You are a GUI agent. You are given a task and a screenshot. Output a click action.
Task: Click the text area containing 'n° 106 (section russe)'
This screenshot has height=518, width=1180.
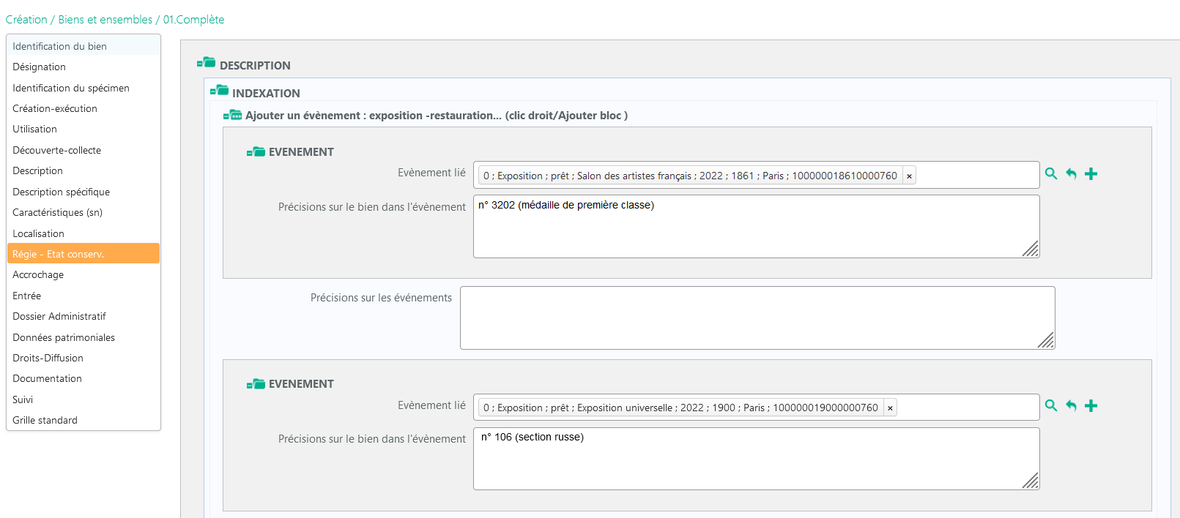coord(756,459)
